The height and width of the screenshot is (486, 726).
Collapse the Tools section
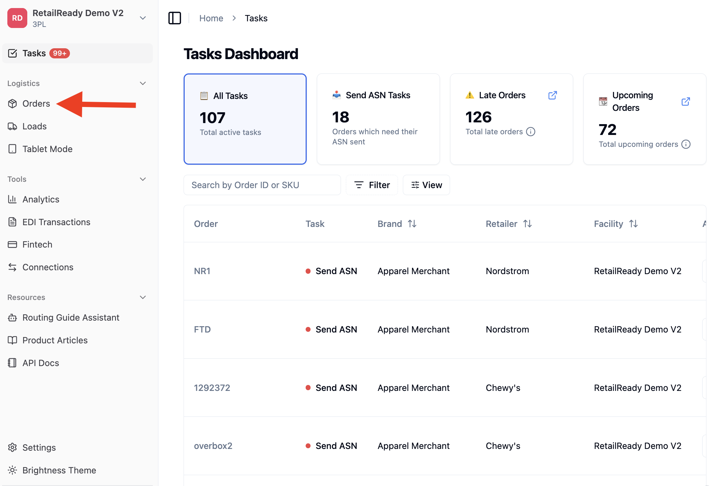coord(143,179)
